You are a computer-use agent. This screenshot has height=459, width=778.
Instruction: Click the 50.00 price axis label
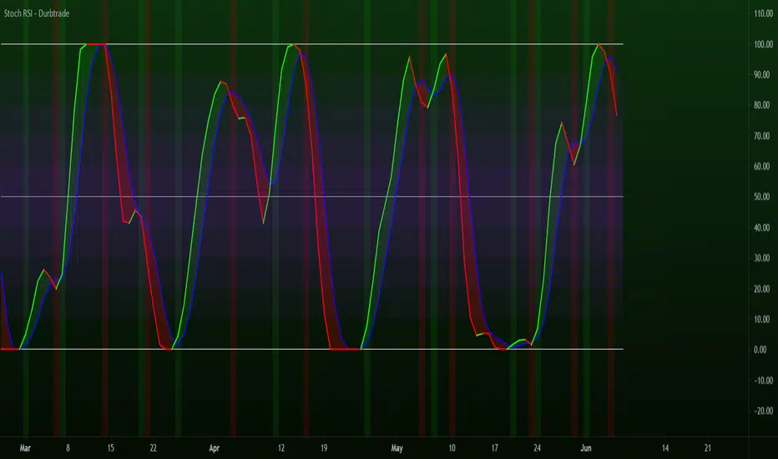(761, 197)
